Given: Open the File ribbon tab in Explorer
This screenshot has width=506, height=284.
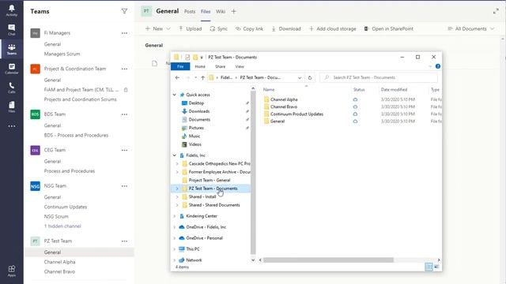Looking at the screenshot, I should (x=180, y=66).
